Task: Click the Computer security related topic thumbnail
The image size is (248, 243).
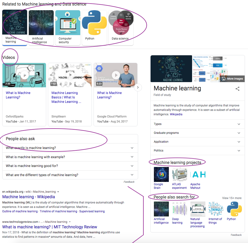Action: click(x=68, y=22)
